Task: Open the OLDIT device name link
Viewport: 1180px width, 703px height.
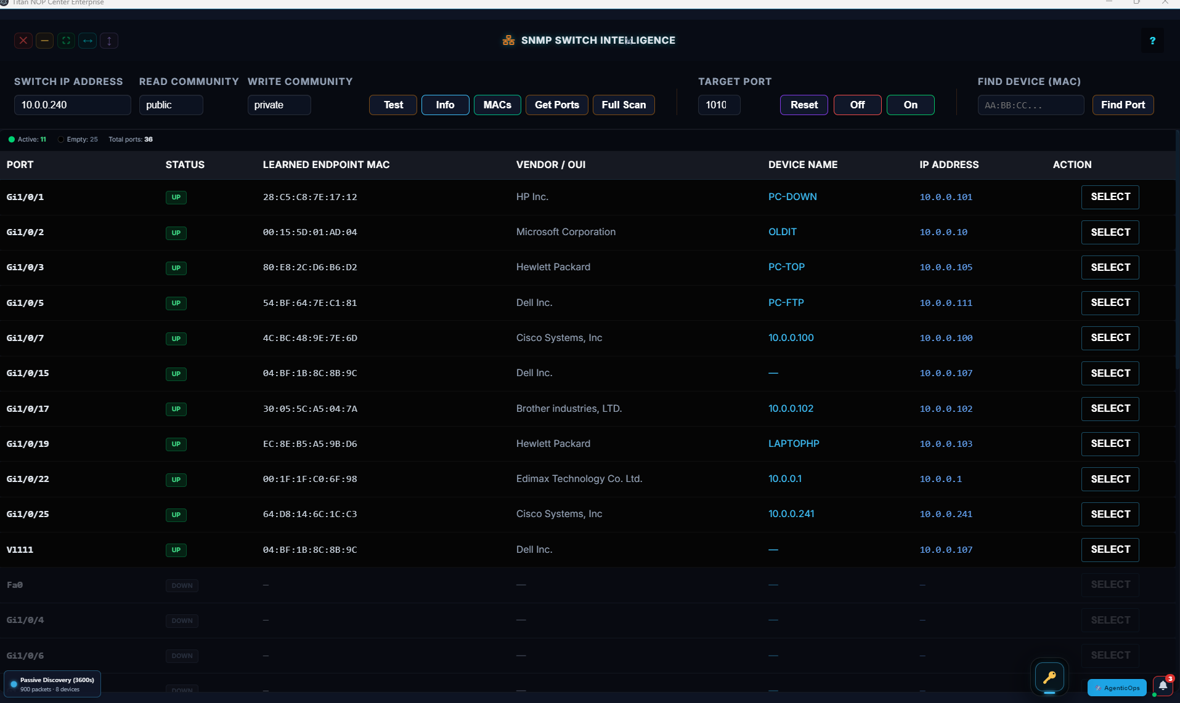Action: pos(783,232)
